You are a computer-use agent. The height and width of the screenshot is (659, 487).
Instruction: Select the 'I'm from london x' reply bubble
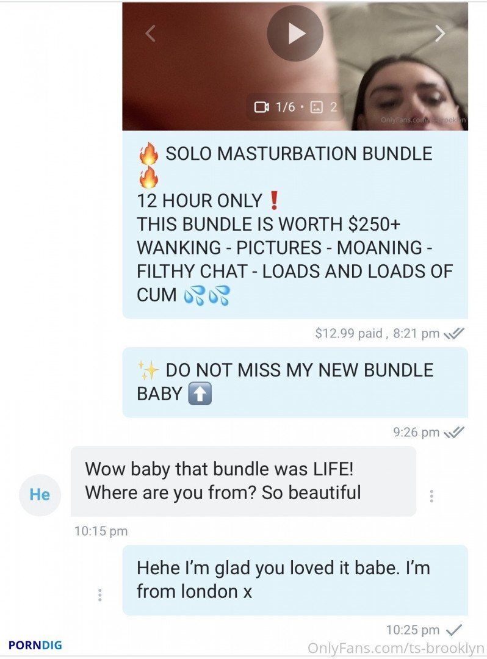tap(295, 580)
